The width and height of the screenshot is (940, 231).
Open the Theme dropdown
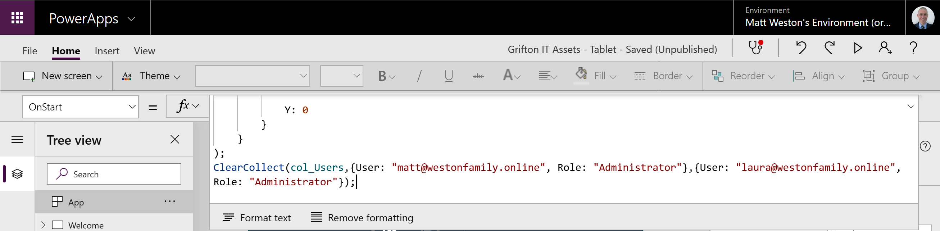pos(151,76)
